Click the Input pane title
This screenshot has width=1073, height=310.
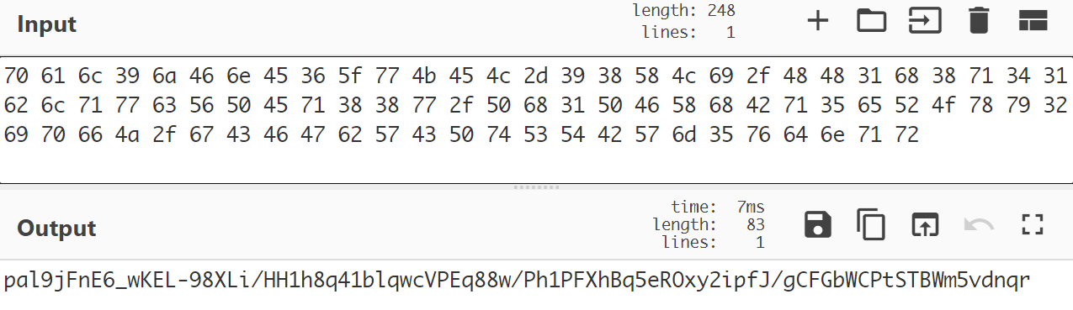tap(46, 24)
